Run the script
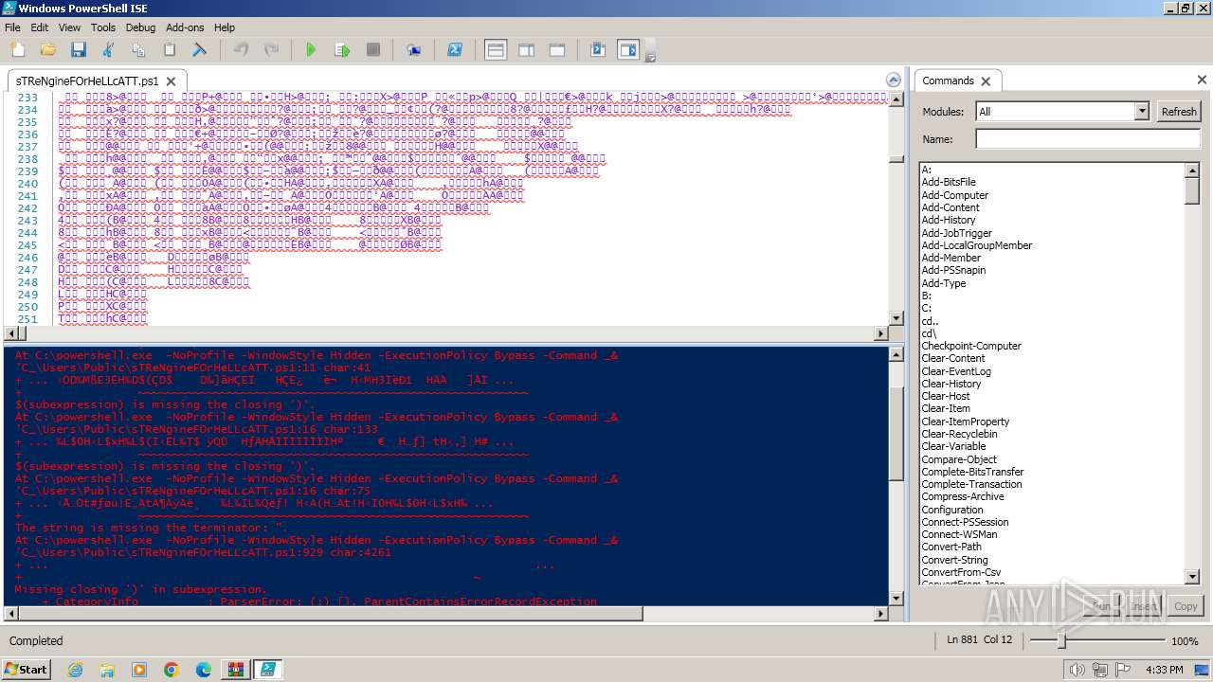The width and height of the screenshot is (1213, 682). point(311,49)
